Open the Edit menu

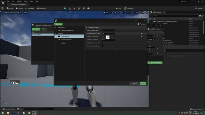(13, 1)
